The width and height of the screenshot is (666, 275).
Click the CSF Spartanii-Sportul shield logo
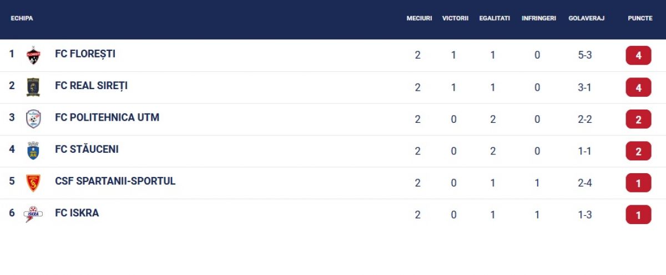coord(33,183)
